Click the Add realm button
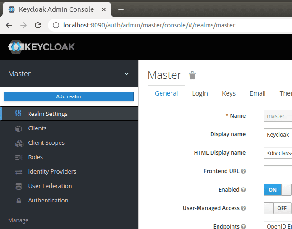 pos(69,96)
